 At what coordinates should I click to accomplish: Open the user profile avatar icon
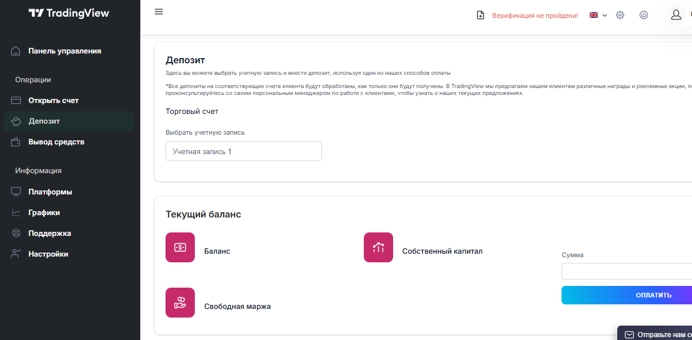coord(676,15)
